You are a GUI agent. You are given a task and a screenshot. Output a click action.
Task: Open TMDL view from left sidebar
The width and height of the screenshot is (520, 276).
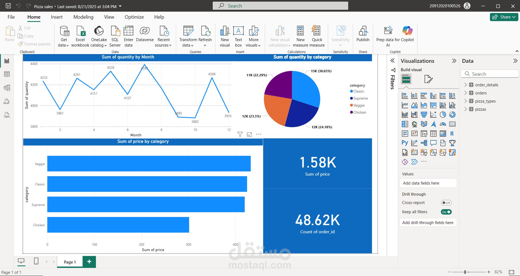(x=7, y=115)
